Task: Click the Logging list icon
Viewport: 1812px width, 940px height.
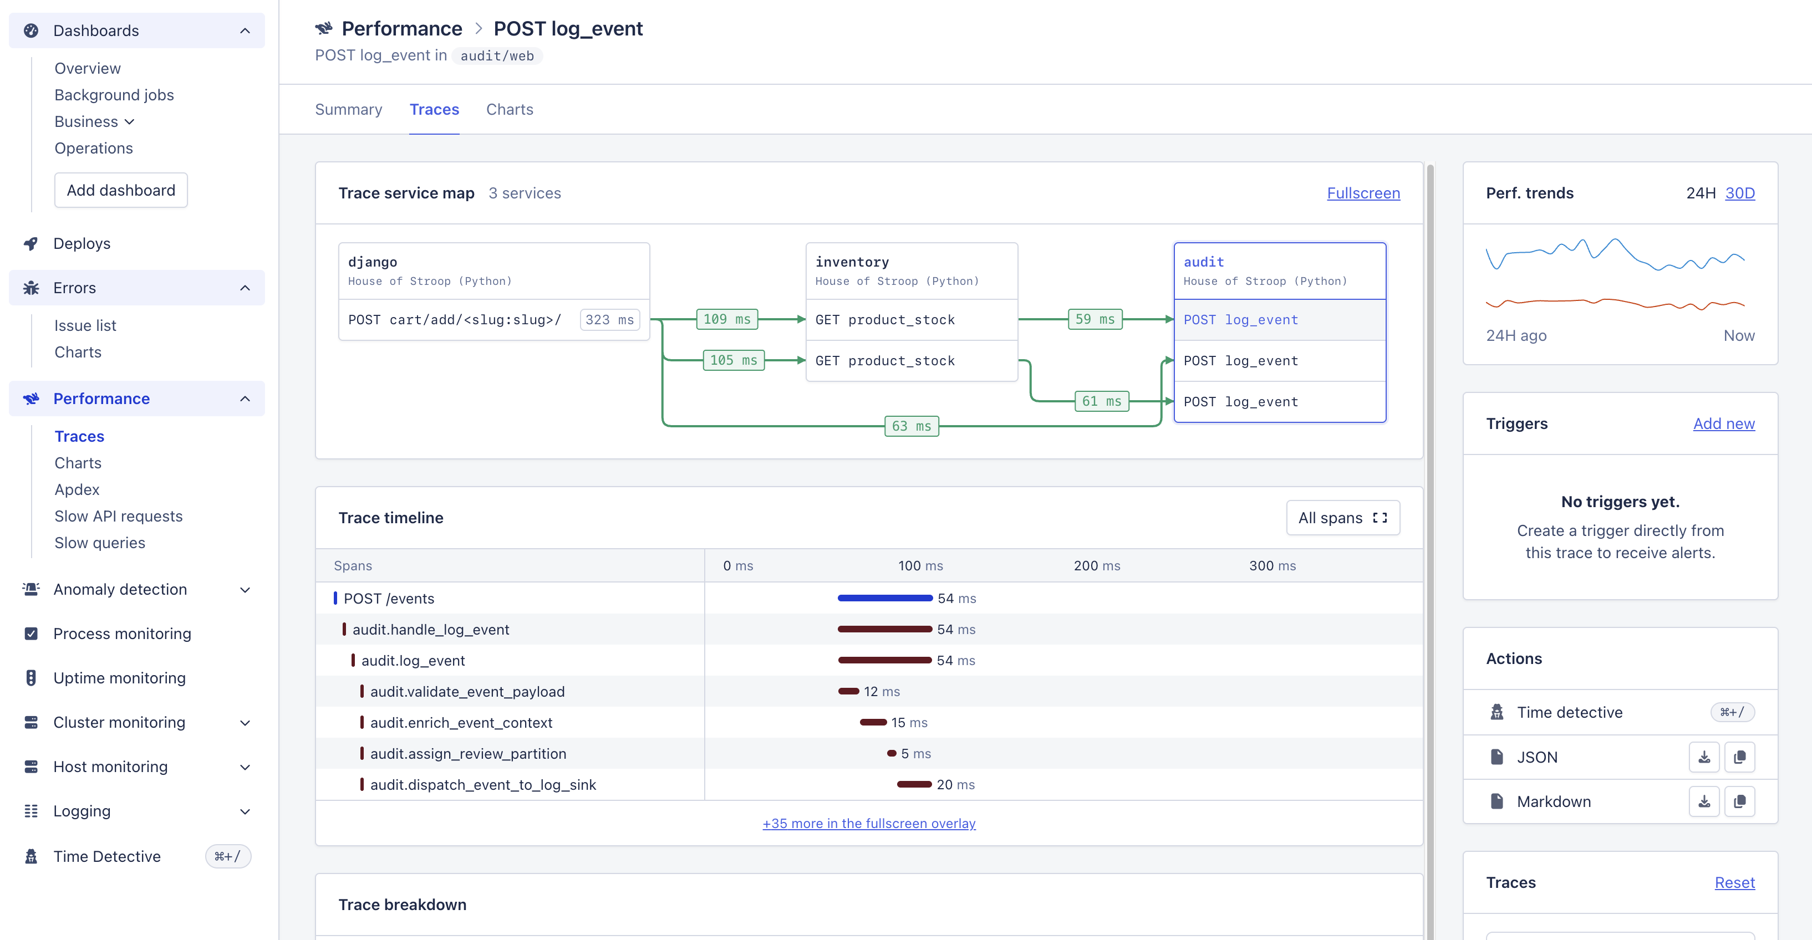Action: coord(31,811)
